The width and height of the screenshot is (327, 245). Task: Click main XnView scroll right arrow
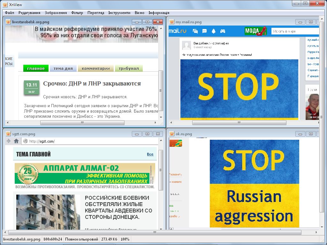(x=316, y=232)
